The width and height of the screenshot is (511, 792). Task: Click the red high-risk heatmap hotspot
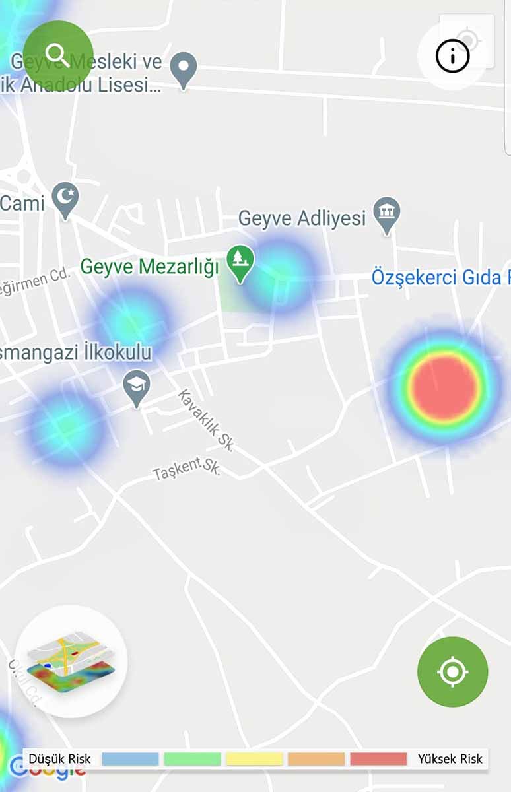coord(444,387)
